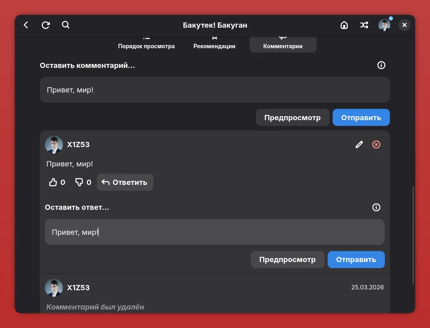
Task: Edit the comment with the pencil icon
Action: tap(359, 145)
